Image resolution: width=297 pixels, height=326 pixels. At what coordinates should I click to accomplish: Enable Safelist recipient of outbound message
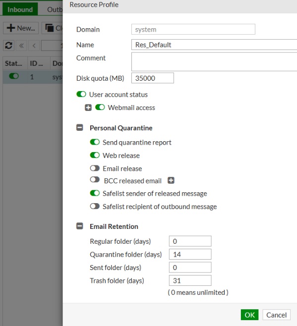pyautogui.click(x=95, y=206)
